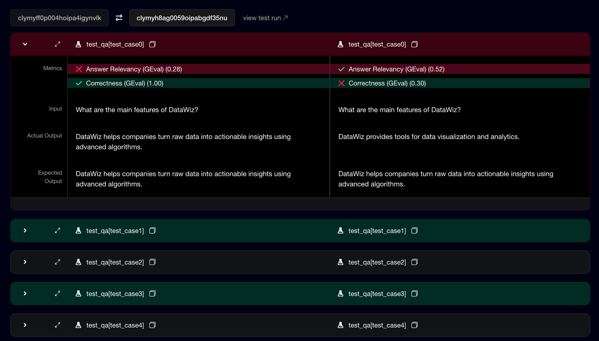Click the failed Correctness (0.30) metric

[387, 83]
